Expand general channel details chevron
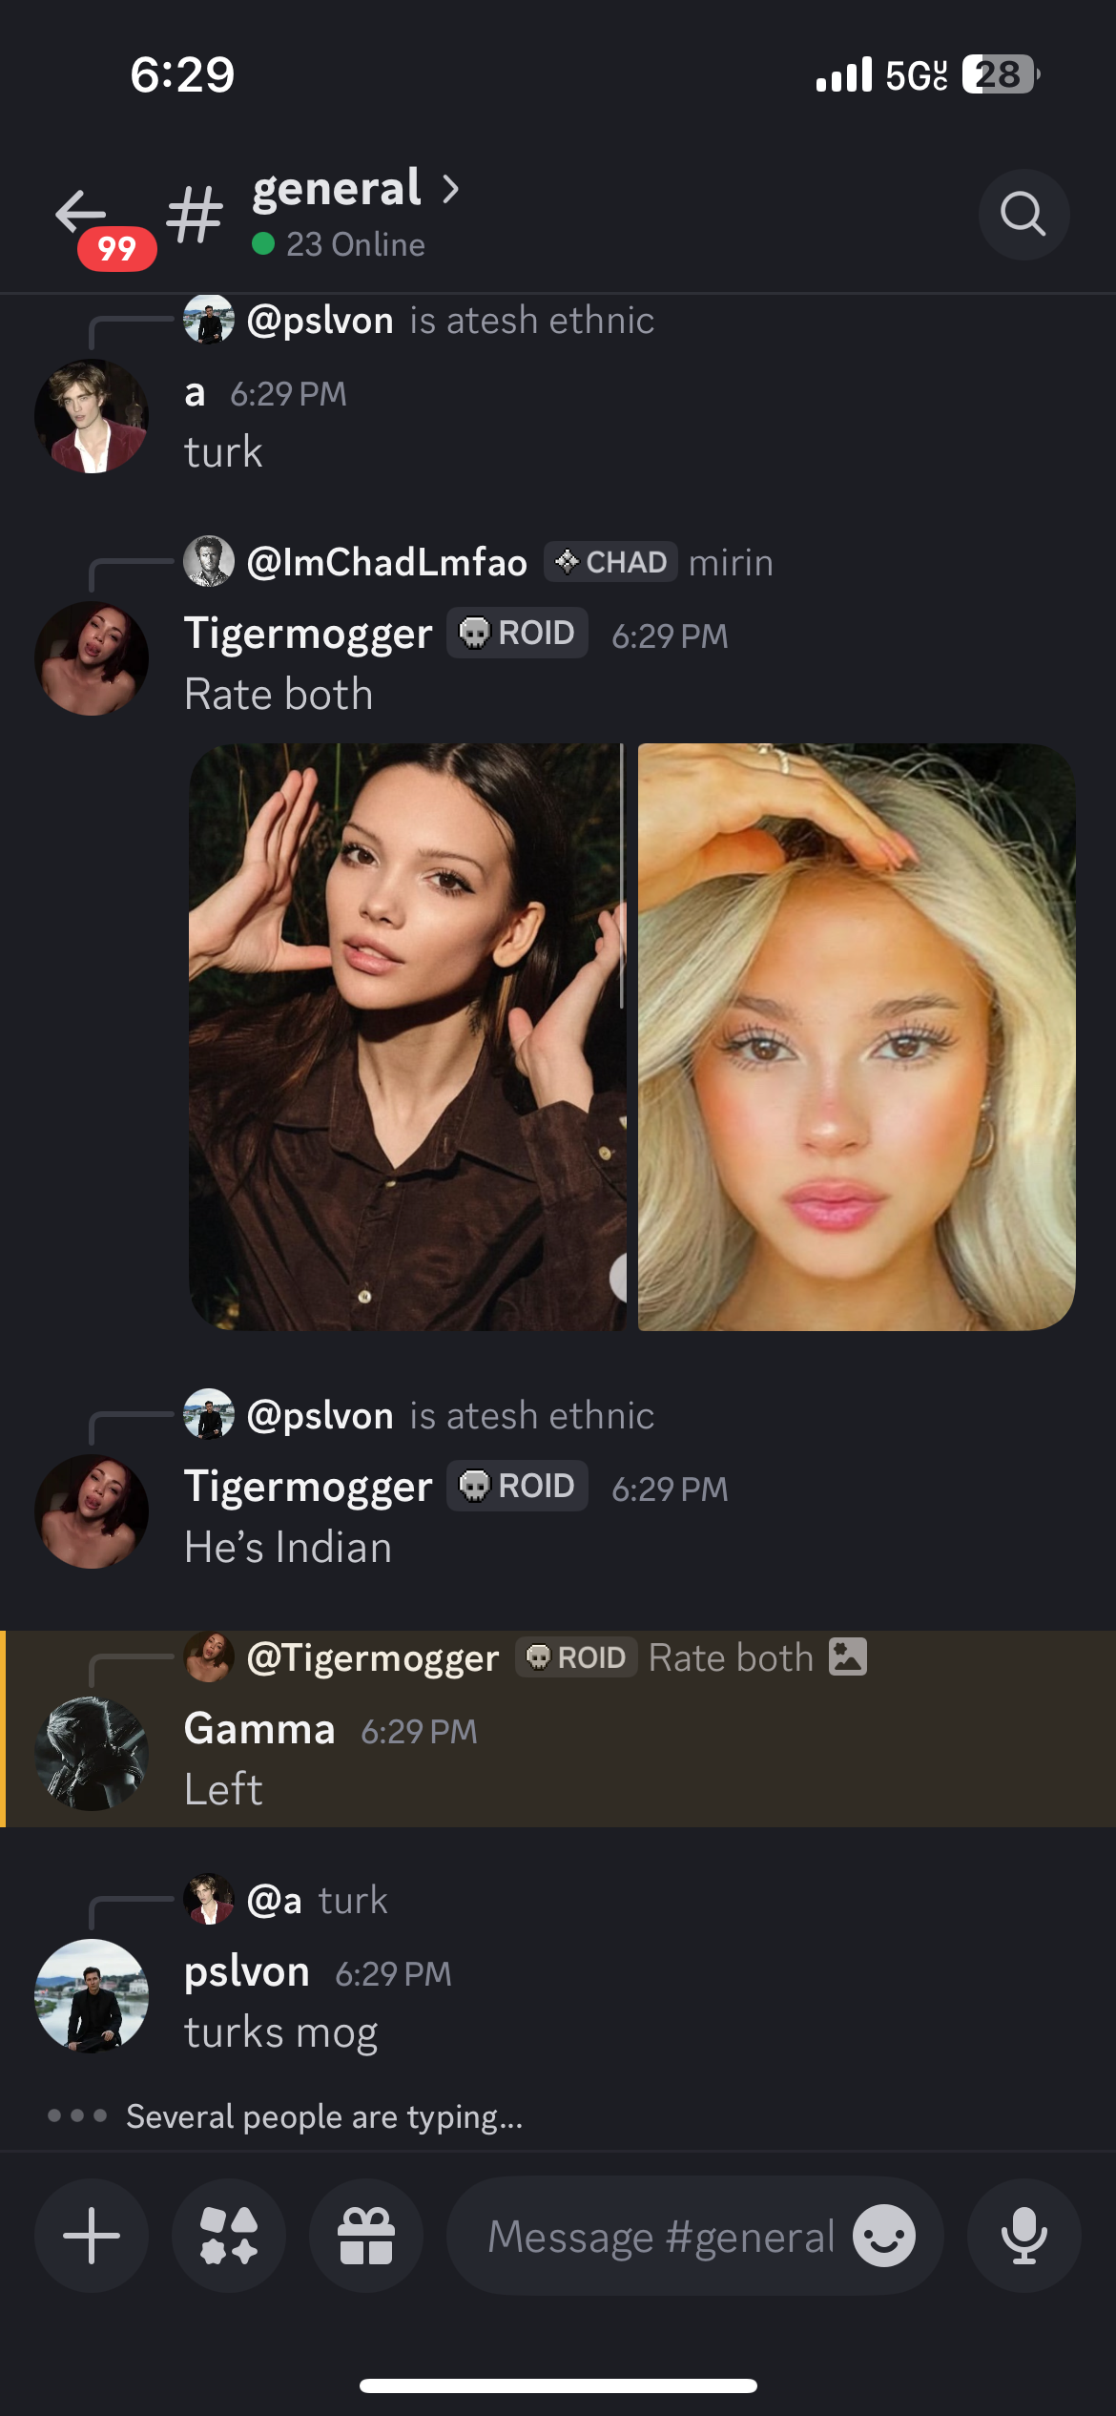 click(x=450, y=189)
